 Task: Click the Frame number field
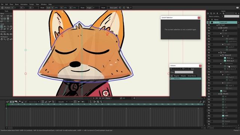[115, 98]
